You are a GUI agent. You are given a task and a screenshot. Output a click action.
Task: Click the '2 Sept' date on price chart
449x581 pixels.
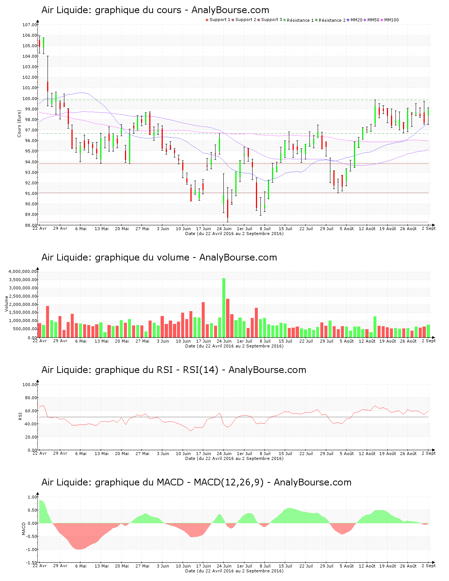[429, 229]
